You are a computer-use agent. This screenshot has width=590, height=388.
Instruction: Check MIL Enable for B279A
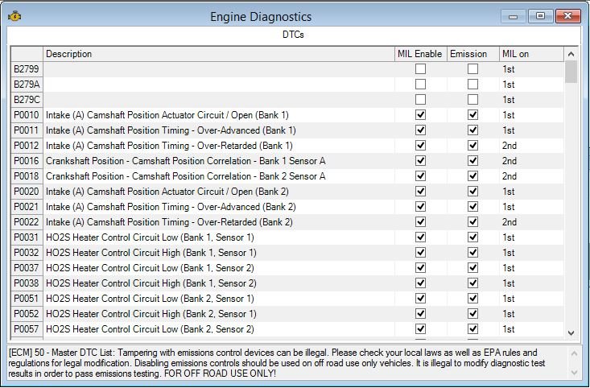420,85
